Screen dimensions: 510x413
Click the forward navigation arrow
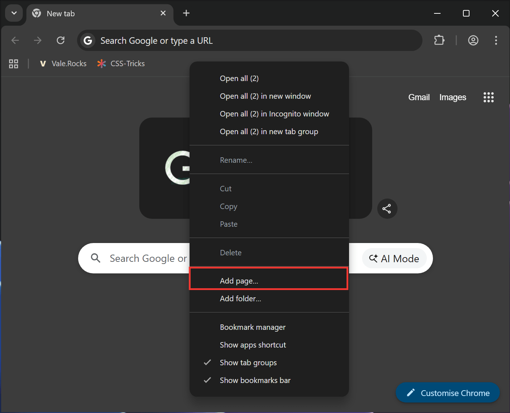[38, 40]
